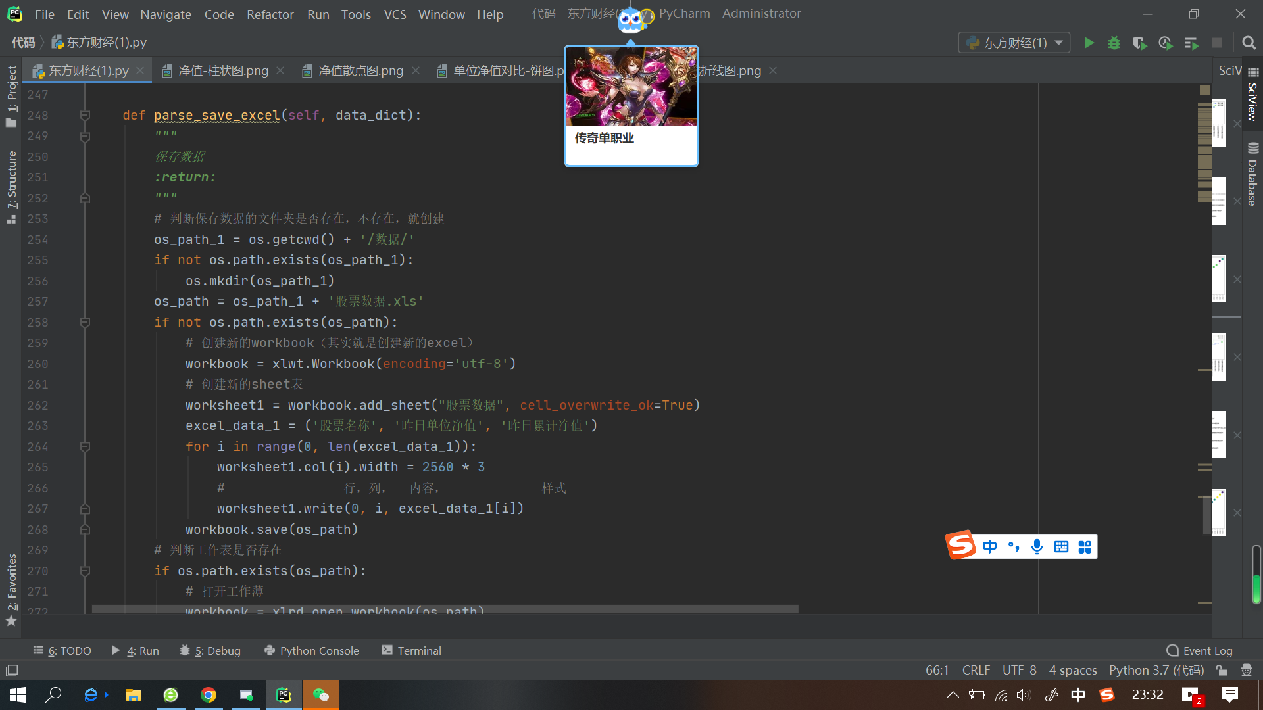Open WeChat from the taskbar

[321, 695]
